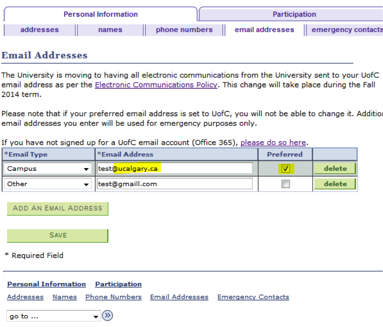Image resolution: width=383 pixels, height=327 pixels.
Task: Open footer Personal Information link
Action: 46,284
